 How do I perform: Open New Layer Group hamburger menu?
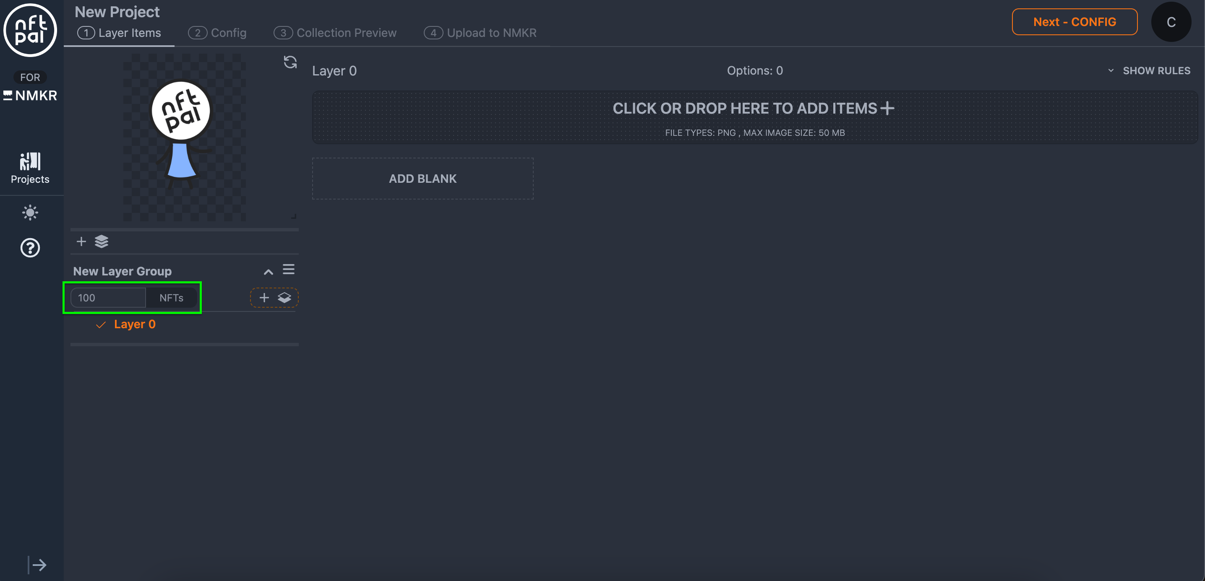[x=289, y=269]
